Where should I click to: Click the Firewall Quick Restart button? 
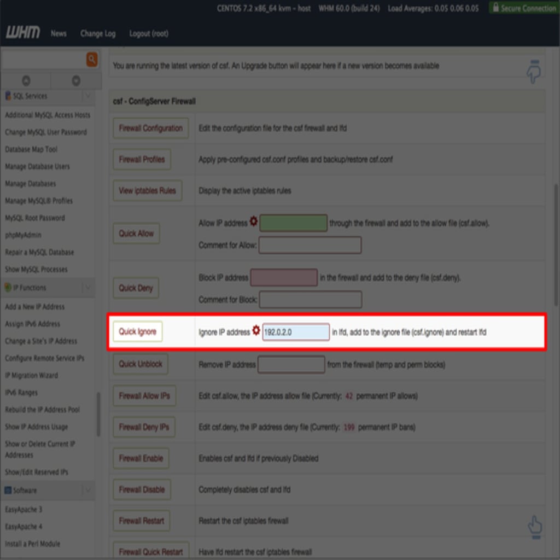coord(151,551)
